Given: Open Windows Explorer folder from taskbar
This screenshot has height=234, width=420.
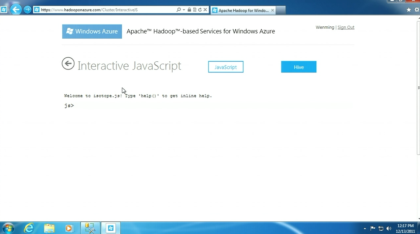Looking at the screenshot, I should (x=49, y=228).
